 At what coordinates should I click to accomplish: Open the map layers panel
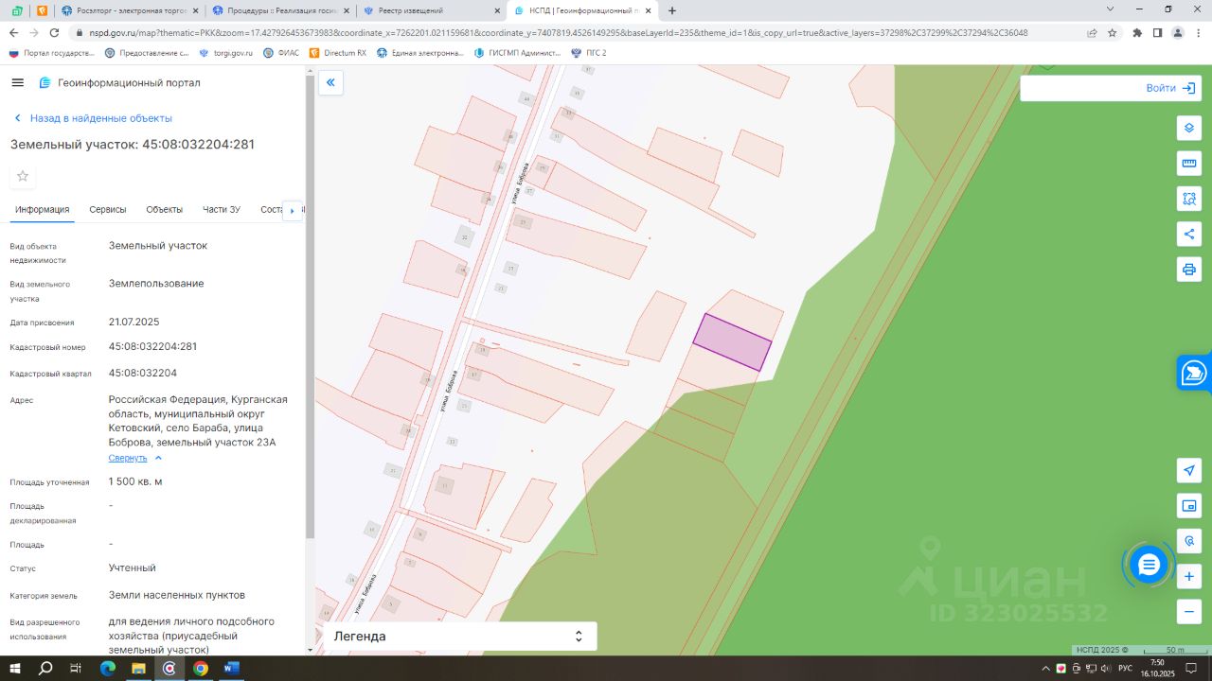pos(1189,129)
